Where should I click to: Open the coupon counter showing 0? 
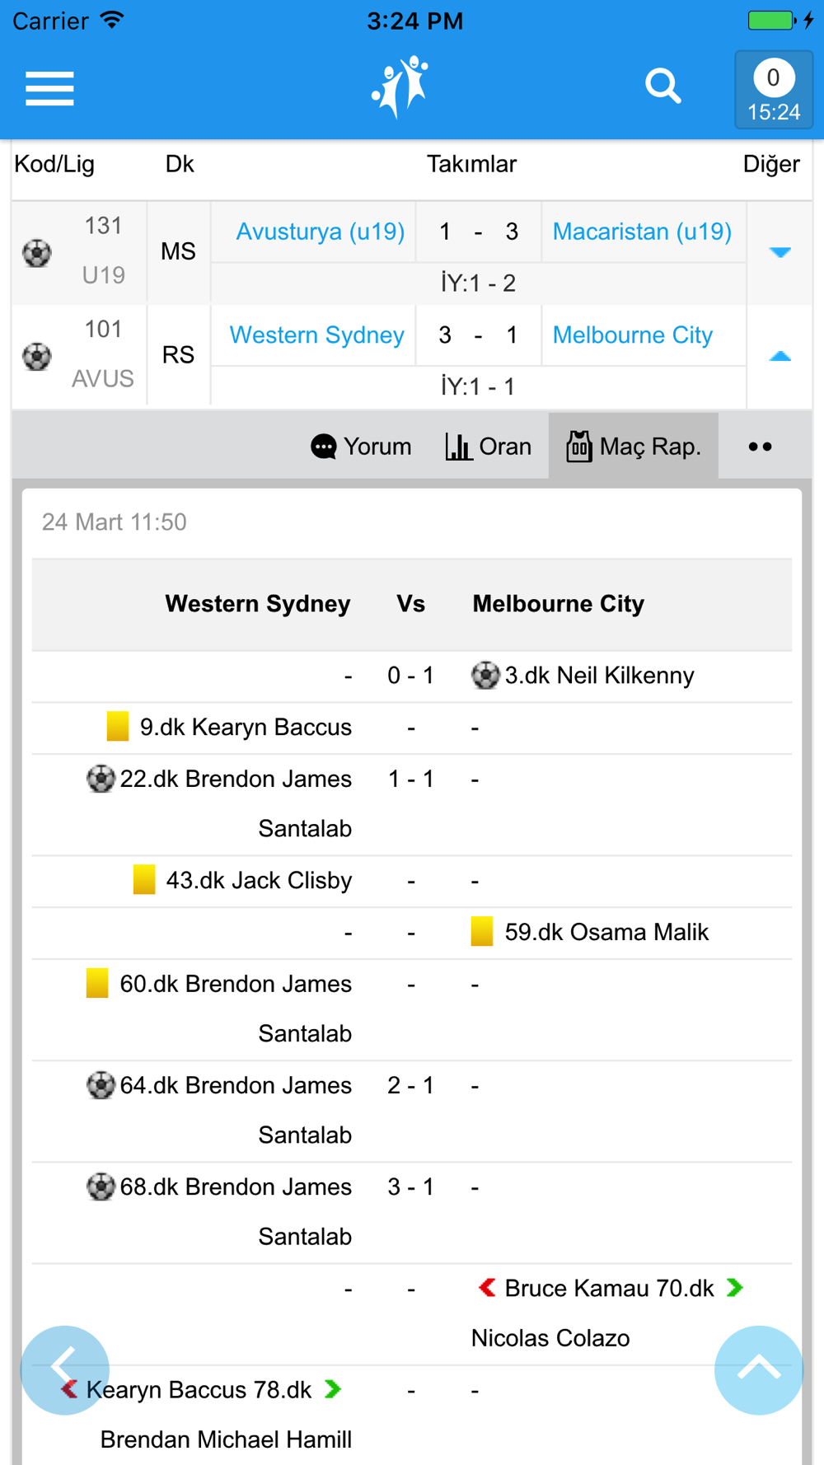773,90
